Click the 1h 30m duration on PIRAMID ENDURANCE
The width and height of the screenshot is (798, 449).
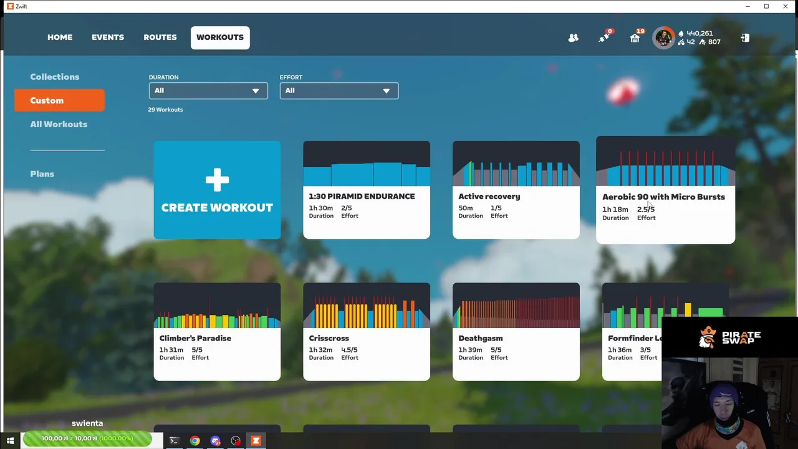tap(321, 208)
